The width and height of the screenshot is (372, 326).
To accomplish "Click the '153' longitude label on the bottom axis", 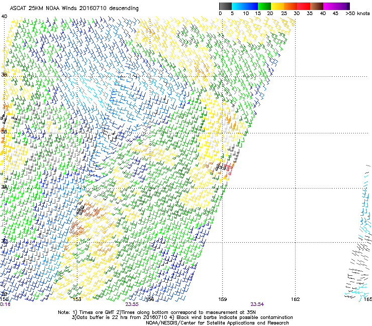I will 76,299.
